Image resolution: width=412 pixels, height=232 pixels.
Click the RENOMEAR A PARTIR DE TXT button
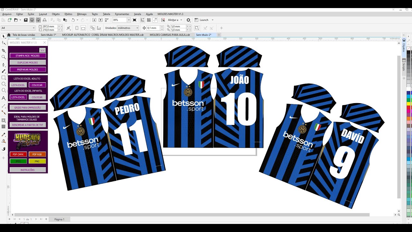tap(28, 125)
